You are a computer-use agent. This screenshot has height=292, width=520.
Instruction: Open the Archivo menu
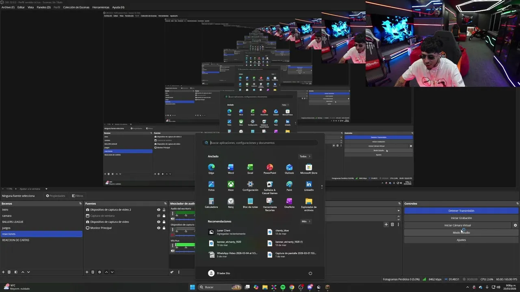[x=8, y=7]
